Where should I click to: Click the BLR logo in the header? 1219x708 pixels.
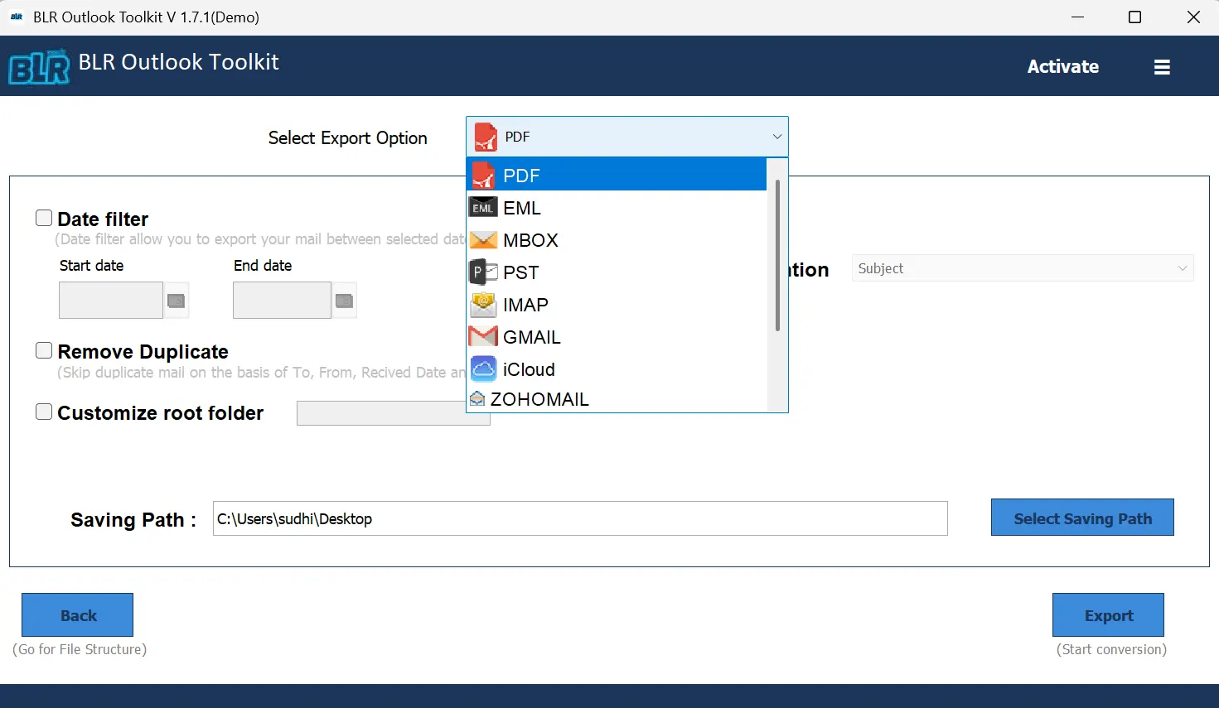click(x=37, y=66)
